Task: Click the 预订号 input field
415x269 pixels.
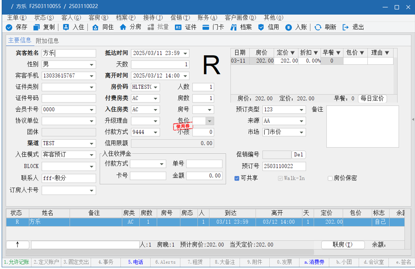Action: tap(284, 166)
